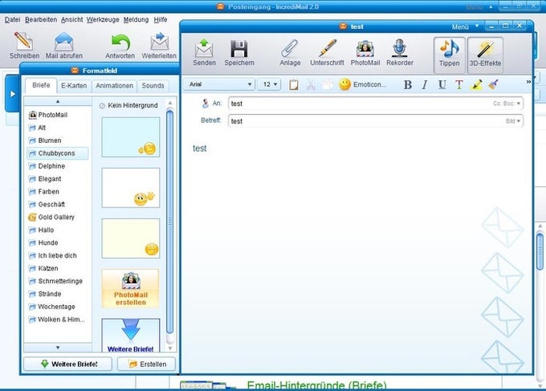
Task: Show more formatting toolbar items
Action: coord(528,82)
